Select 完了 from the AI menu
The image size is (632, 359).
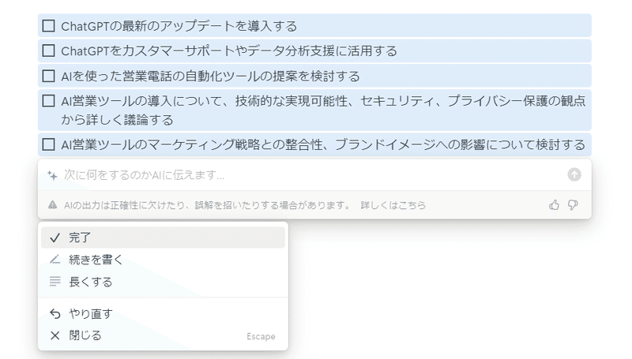pos(81,237)
